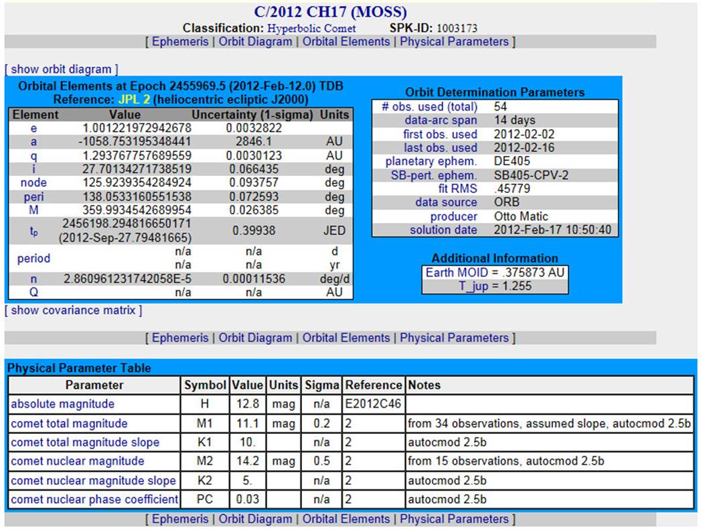Open the '# obs. used (total)' link
The width and height of the screenshot is (701, 531).
(x=430, y=107)
